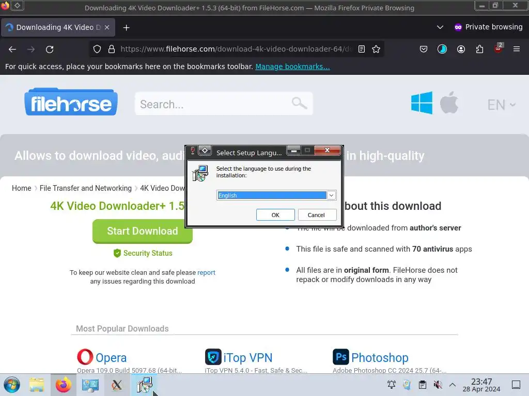529x396 pixels.
Task: Focus the FileHorse Search field
Action: 224,104
